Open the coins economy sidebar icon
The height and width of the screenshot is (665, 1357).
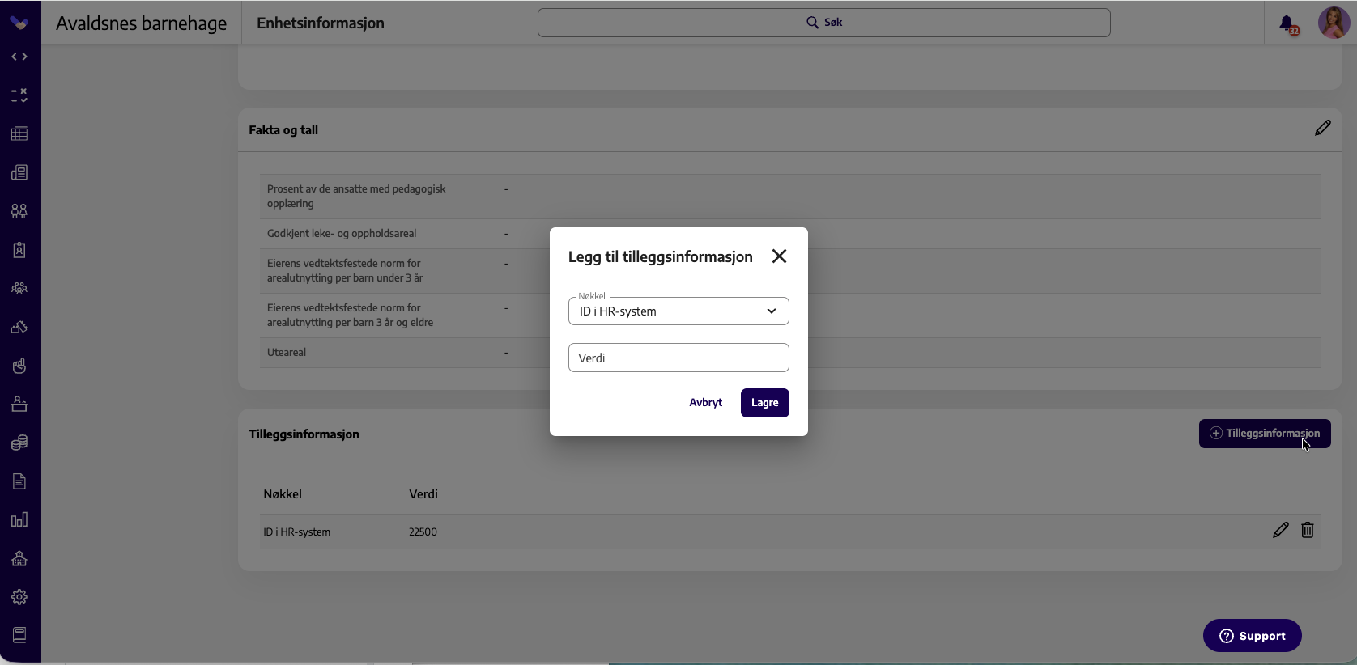click(x=19, y=443)
